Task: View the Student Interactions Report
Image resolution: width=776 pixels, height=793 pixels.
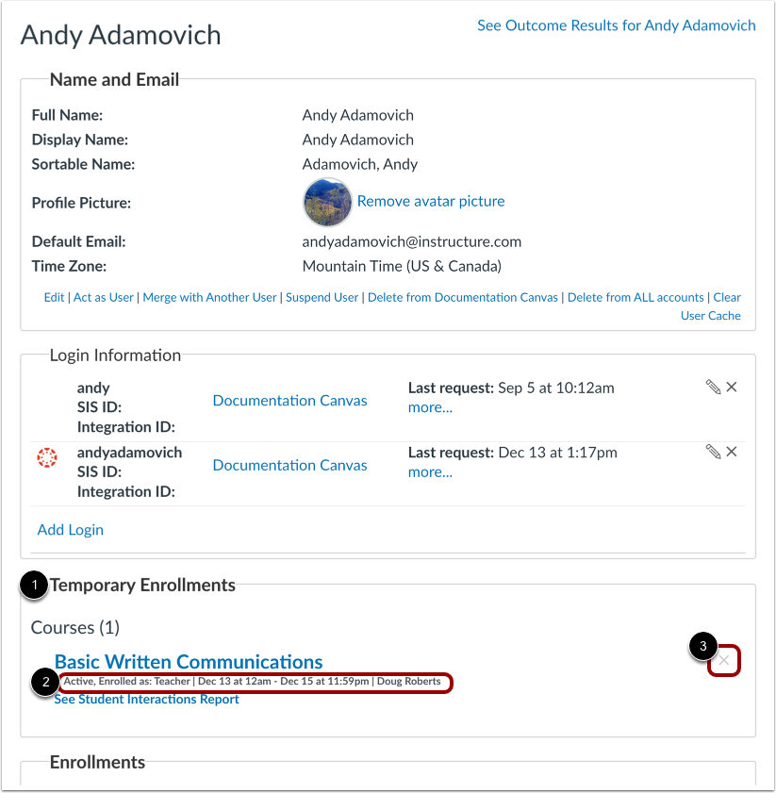Action: [146, 699]
